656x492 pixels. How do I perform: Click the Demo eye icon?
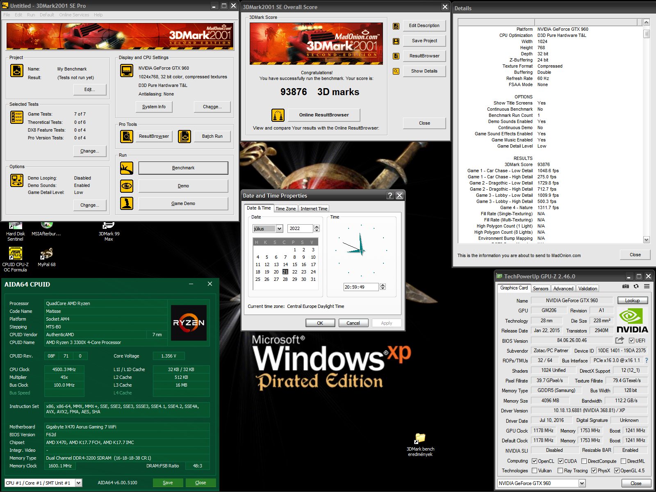pos(127,186)
